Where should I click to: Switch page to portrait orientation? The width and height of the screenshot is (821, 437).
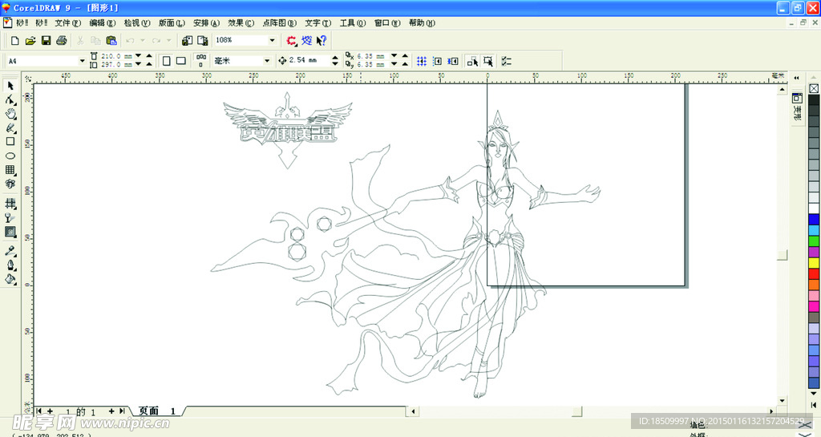coord(167,61)
